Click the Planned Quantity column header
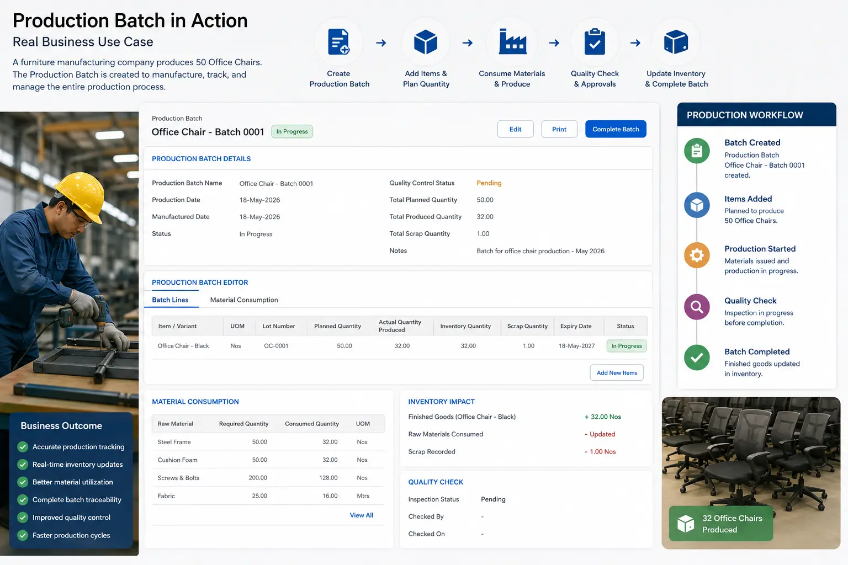Viewport: 848px width, 565px height. 337,326
